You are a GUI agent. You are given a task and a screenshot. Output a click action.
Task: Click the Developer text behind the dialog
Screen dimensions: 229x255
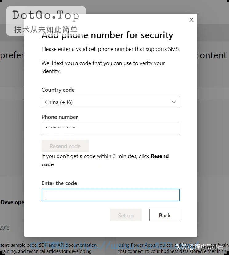point(12,202)
